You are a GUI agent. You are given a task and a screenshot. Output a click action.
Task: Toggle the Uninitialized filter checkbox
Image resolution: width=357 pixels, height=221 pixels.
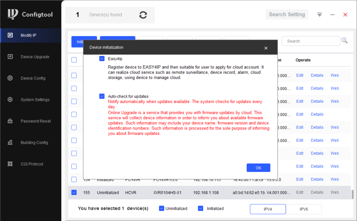[x=161, y=208]
